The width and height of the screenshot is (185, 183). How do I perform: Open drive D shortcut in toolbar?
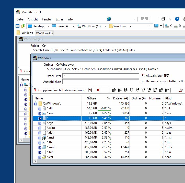177,26
